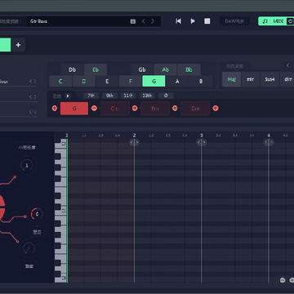Remove chord using minus after G slot

pos(94,109)
